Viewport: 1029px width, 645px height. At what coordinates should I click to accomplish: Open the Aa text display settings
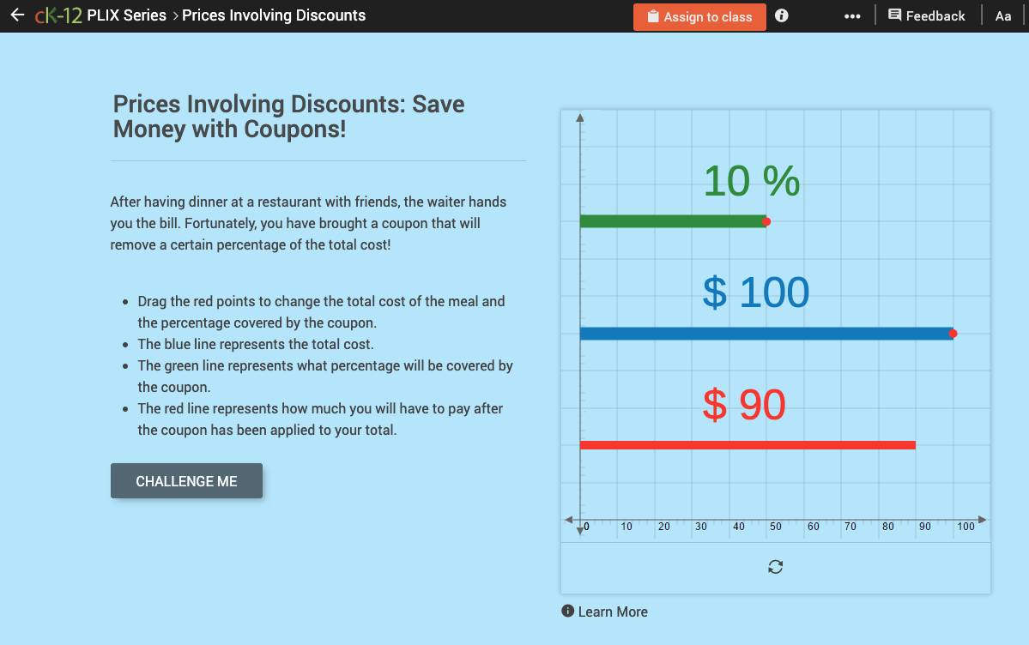coord(1002,15)
